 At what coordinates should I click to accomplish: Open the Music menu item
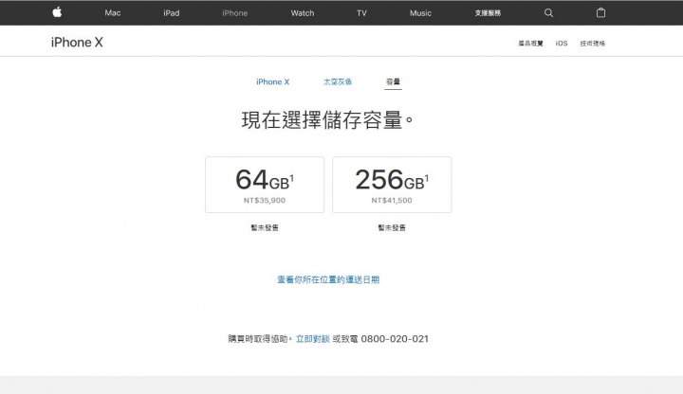(420, 13)
